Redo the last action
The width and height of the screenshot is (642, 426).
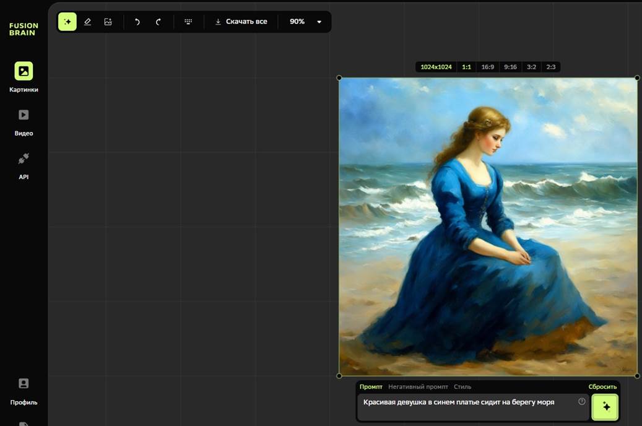click(x=158, y=22)
